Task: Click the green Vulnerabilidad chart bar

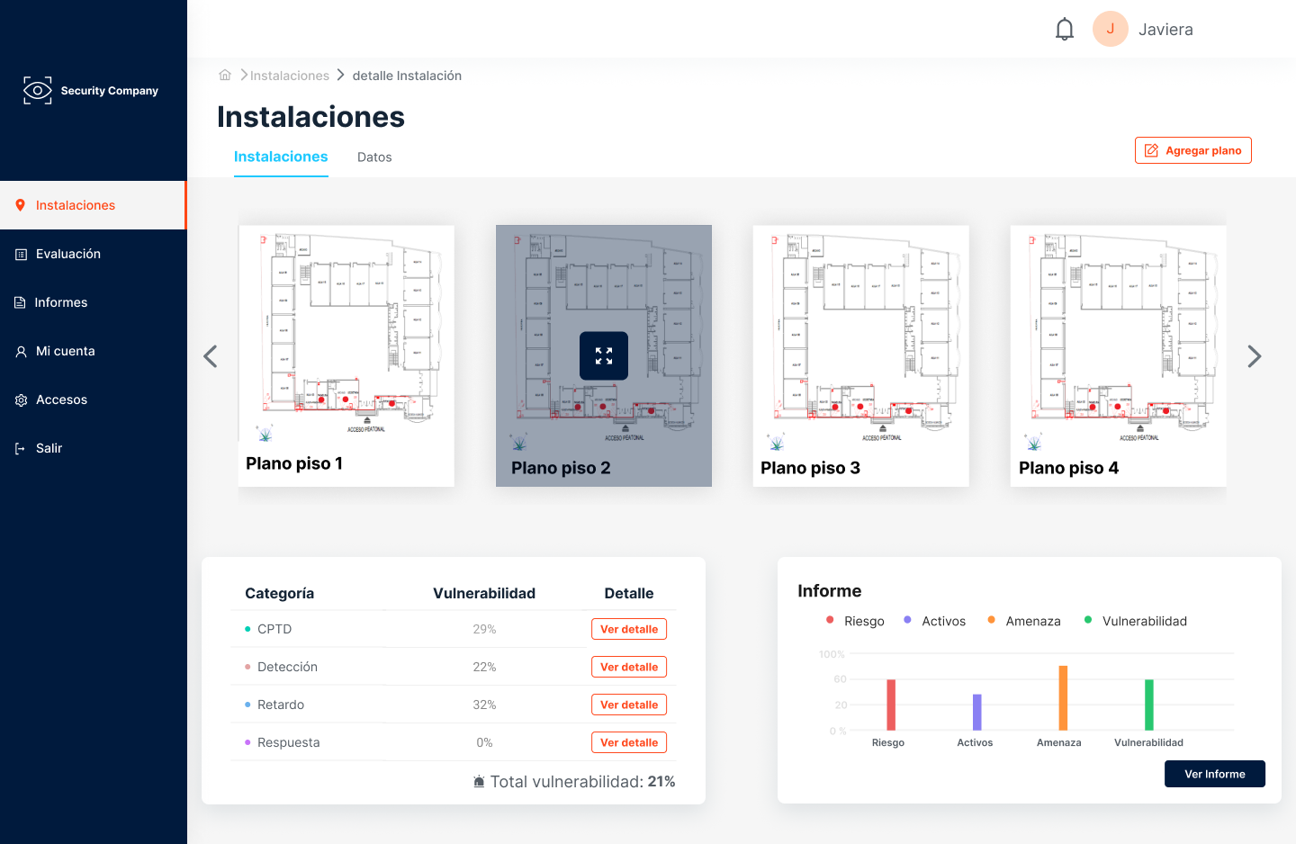Action: [x=1149, y=705]
